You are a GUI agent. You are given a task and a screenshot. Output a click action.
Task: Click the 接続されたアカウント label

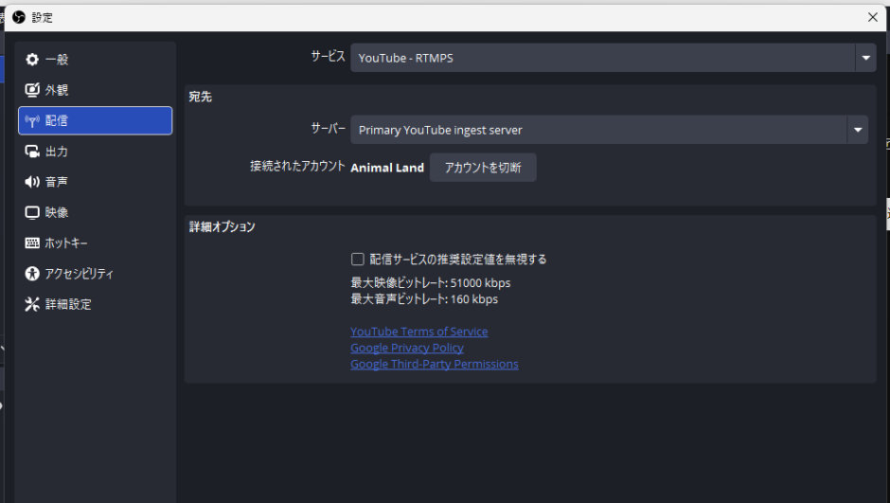pyautogui.click(x=297, y=167)
